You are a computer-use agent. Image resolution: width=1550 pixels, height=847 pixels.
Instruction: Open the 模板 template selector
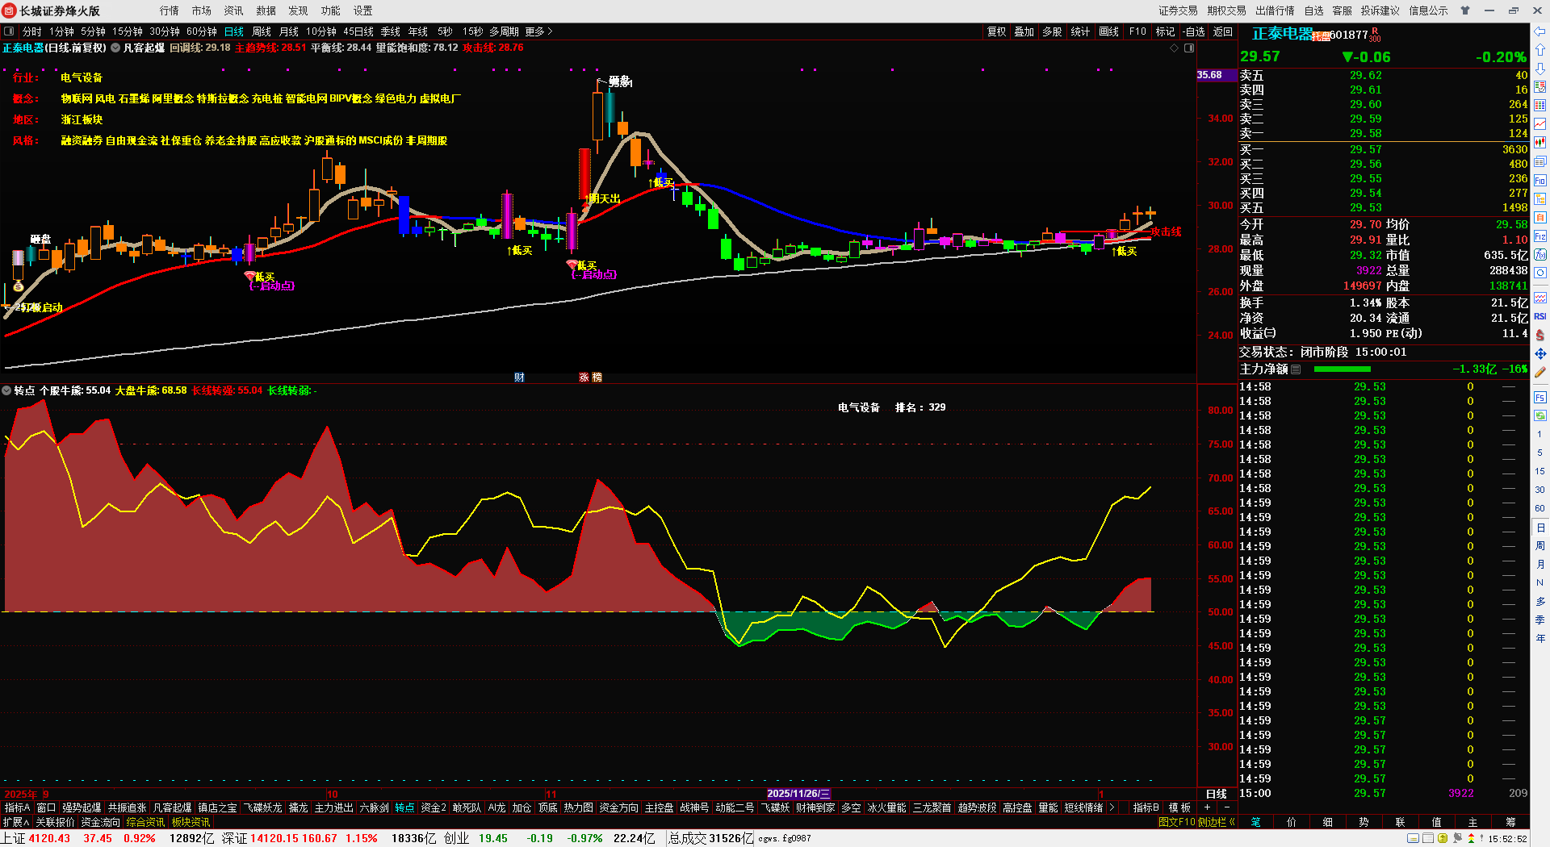(x=1180, y=807)
